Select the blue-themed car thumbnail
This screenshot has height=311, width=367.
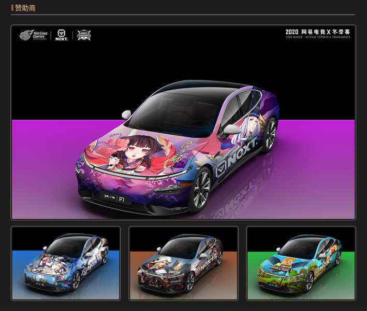click(x=66, y=263)
